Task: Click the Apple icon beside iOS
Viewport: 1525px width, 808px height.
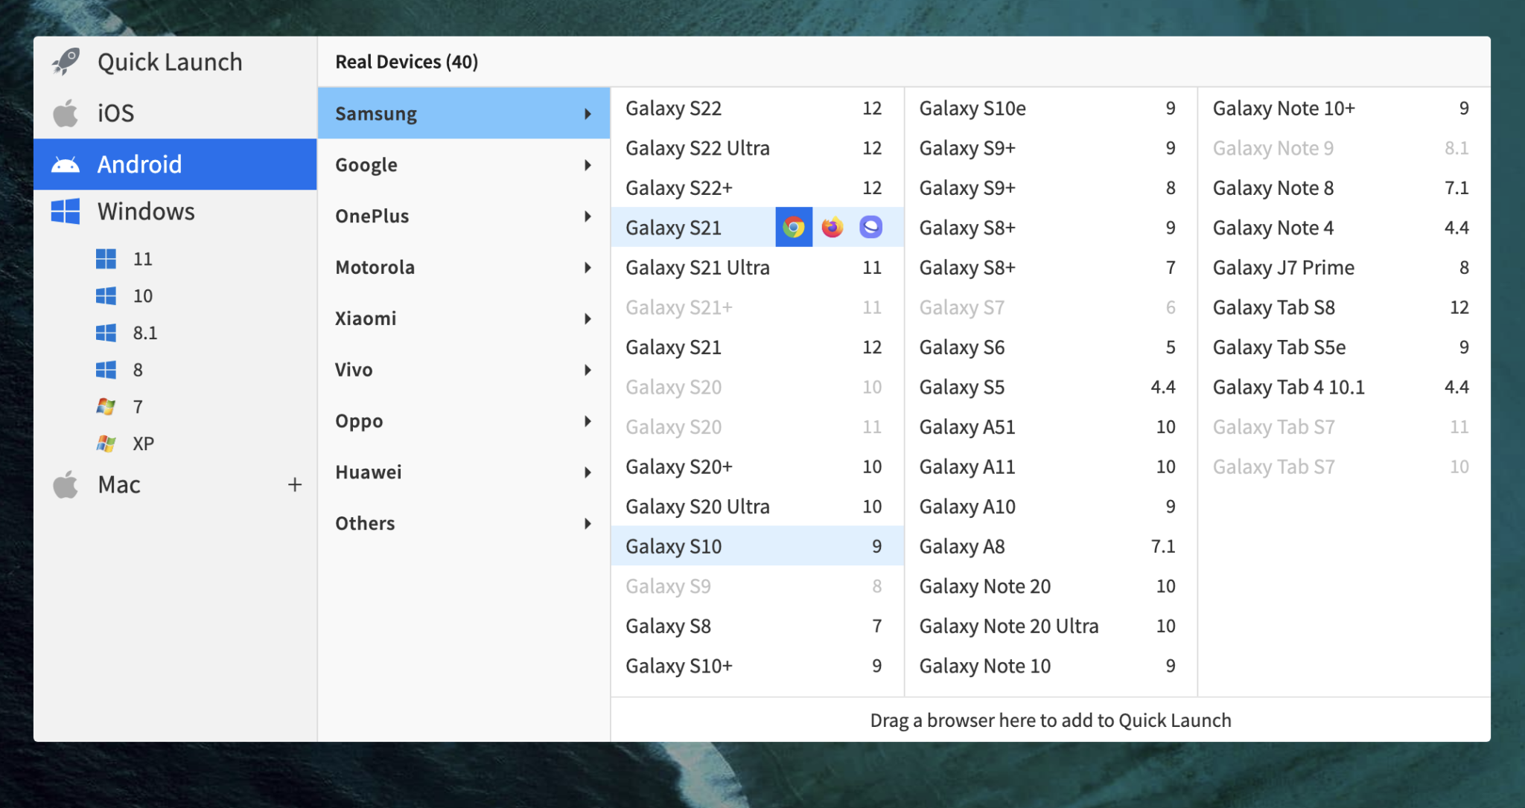Action: point(66,112)
